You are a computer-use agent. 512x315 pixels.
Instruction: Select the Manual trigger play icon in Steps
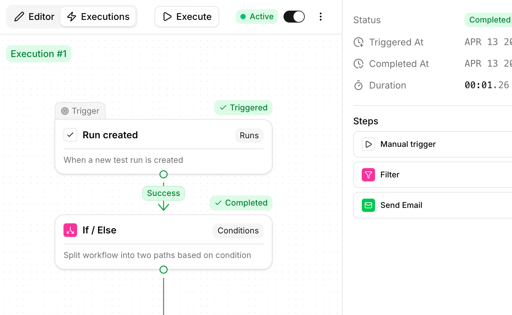point(368,144)
